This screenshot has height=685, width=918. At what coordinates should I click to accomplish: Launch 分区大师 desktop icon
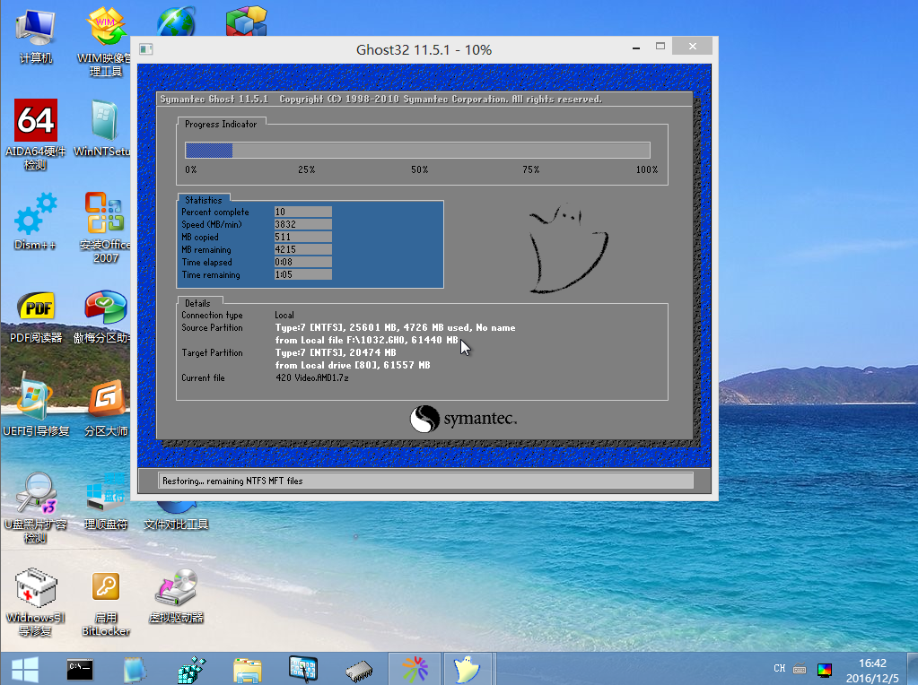coord(106,408)
